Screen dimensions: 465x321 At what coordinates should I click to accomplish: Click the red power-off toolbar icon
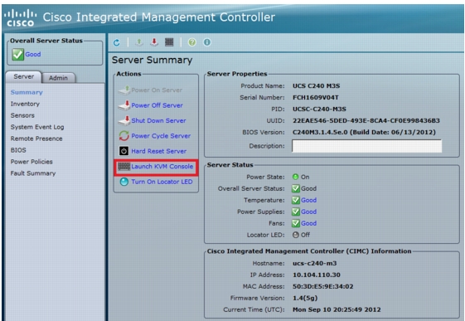pyautogui.click(x=154, y=42)
